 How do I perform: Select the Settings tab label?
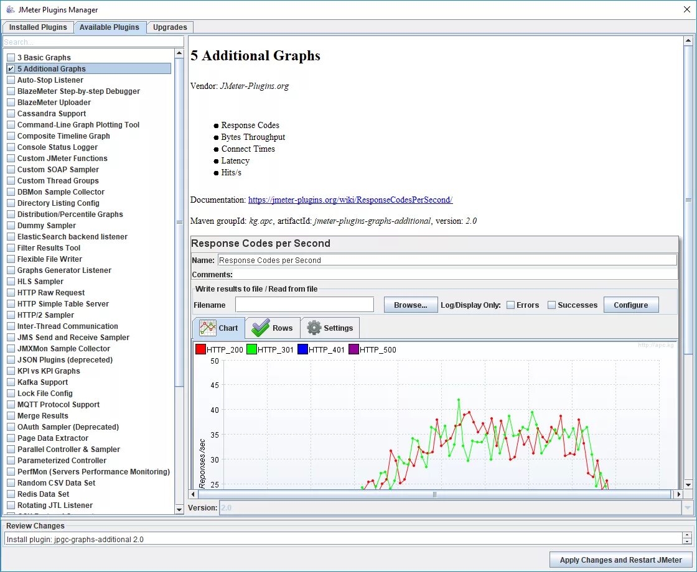click(x=339, y=328)
